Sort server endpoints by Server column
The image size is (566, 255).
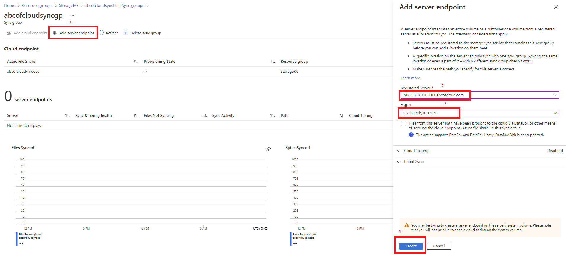pos(67,116)
